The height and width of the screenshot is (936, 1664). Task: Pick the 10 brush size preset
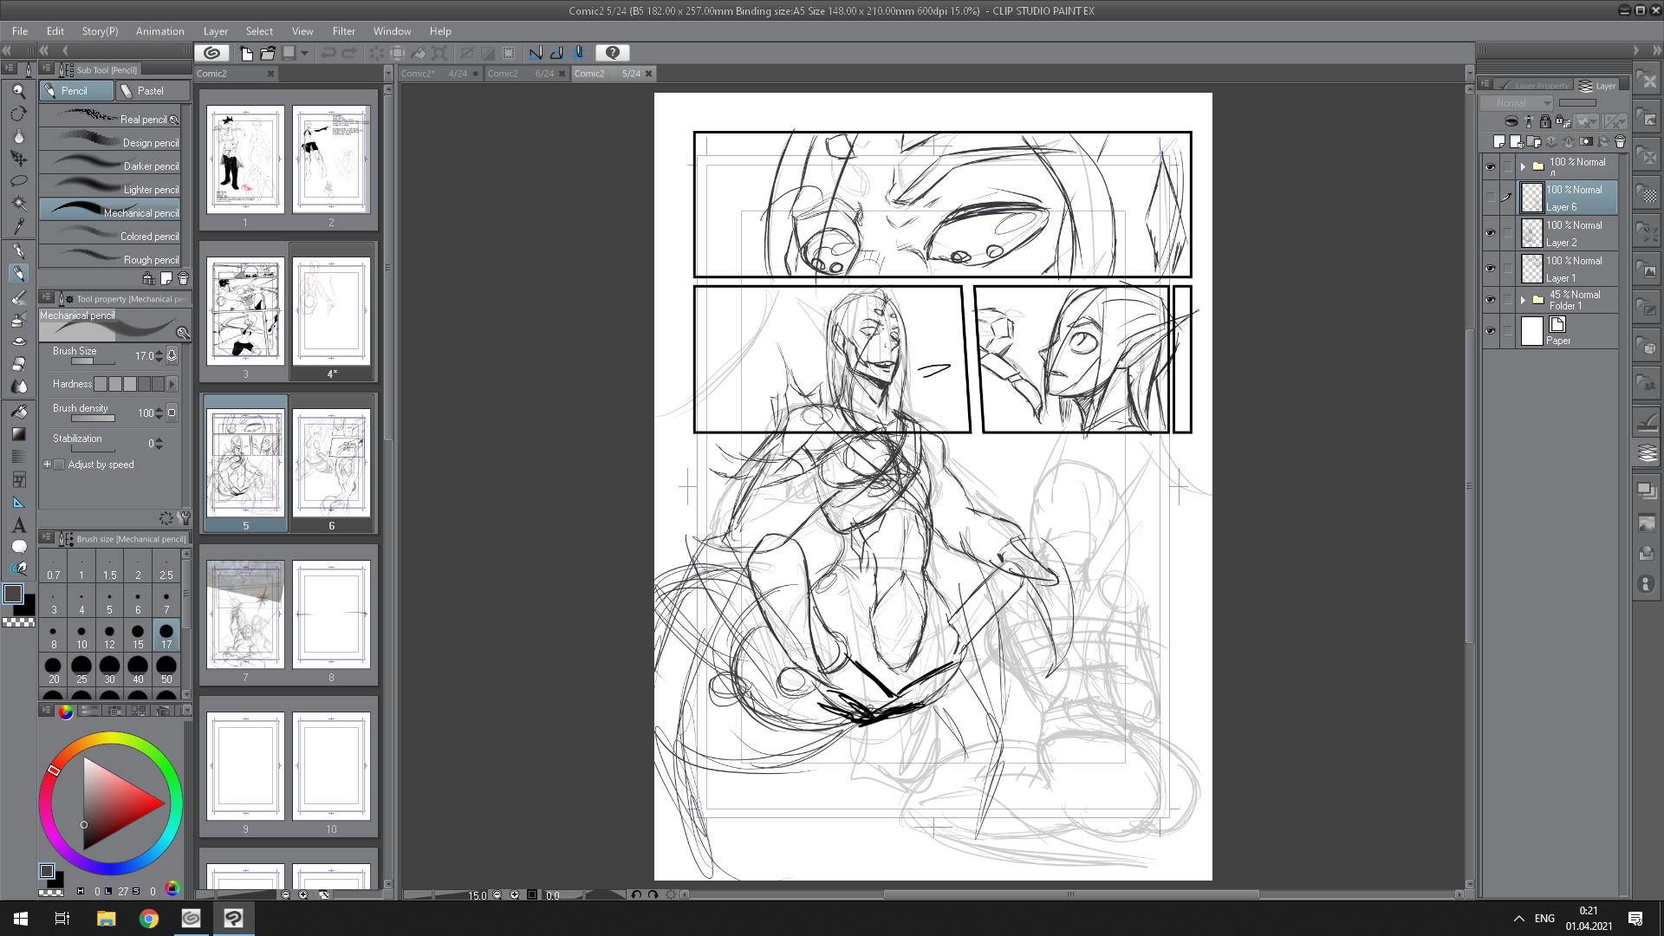tap(81, 636)
